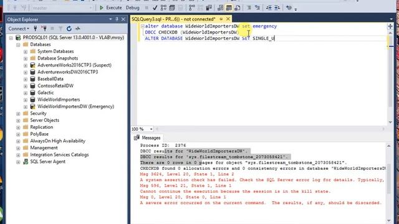Open the master database dropdown

[x=90, y=8]
